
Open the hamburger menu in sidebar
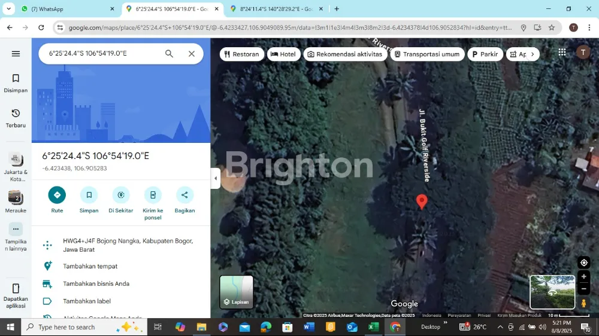point(16,54)
